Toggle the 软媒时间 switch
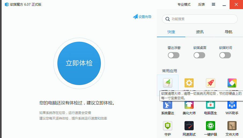Screen dimensions: 243x138 pyautogui.click(x=225, y=55)
